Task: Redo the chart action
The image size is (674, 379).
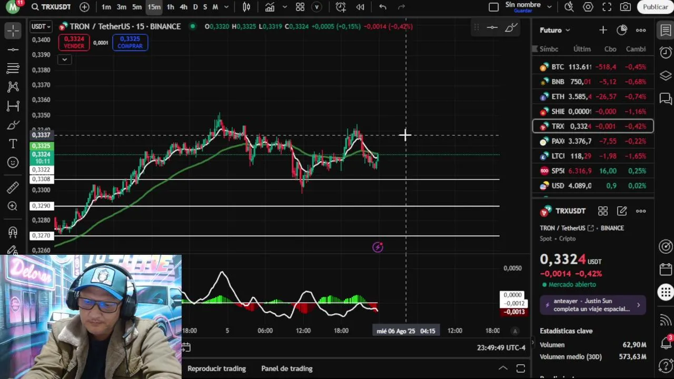Action: point(401,7)
